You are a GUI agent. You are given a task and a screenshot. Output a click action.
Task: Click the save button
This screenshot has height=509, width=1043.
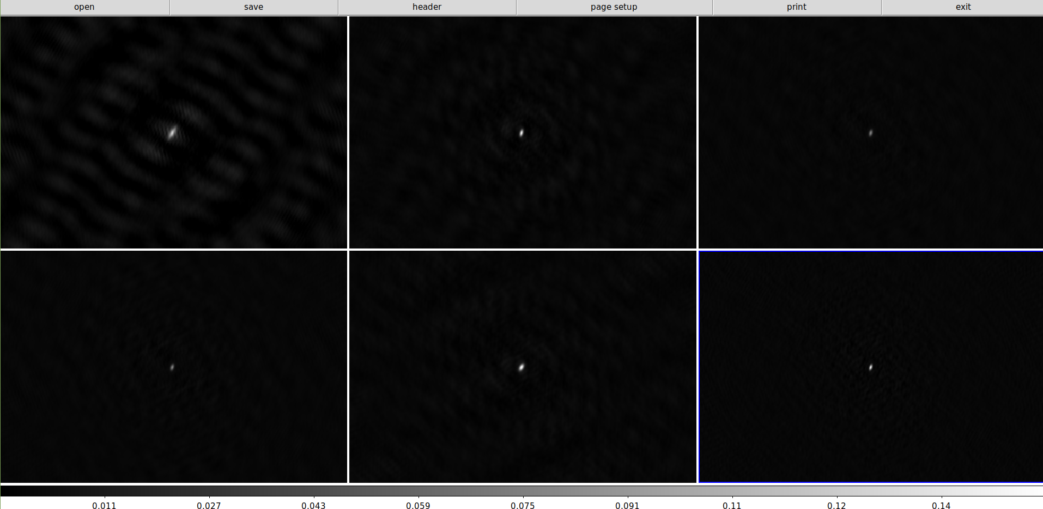(253, 7)
